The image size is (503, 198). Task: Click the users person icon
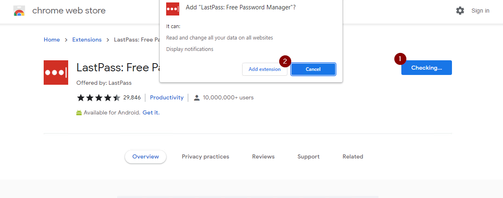[x=197, y=98]
